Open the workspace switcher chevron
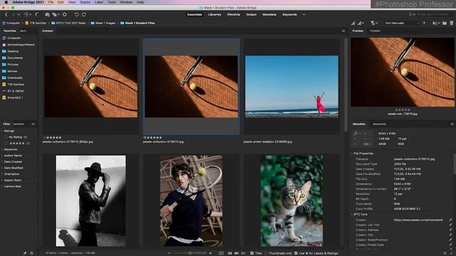Screen dimensions: 456x256 [x=304, y=14]
